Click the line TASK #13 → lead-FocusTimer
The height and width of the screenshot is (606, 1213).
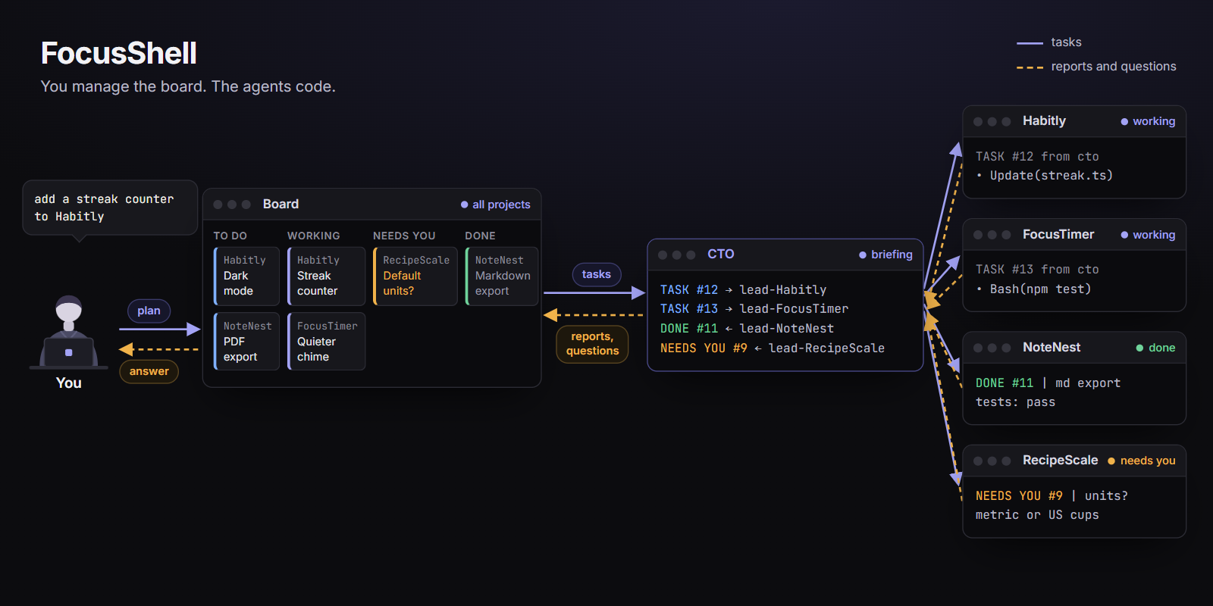click(754, 309)
